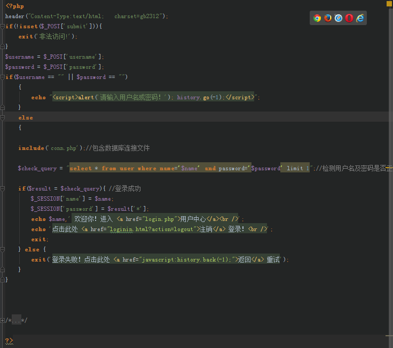Open preview in Safari browser
The height and width of the screenshot is (348, 393).
tap(339, 18)
